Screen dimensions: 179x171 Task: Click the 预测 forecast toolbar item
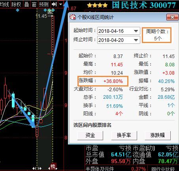[44, 4]
